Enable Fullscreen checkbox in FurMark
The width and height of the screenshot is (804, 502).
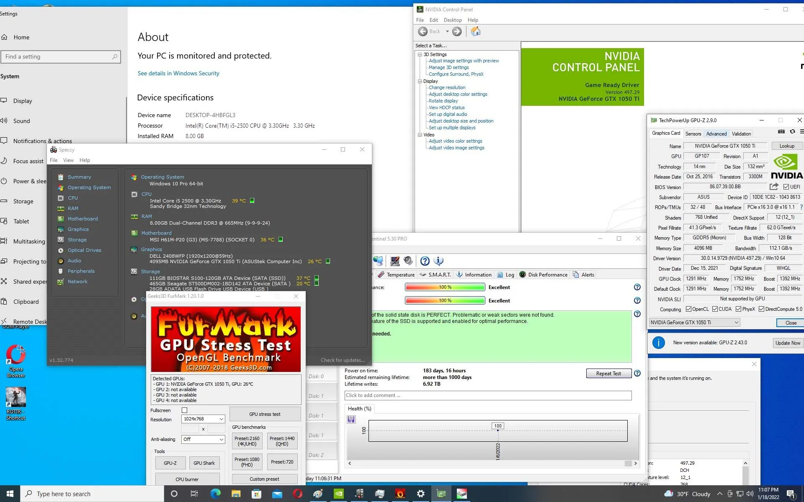coord(185,410)
